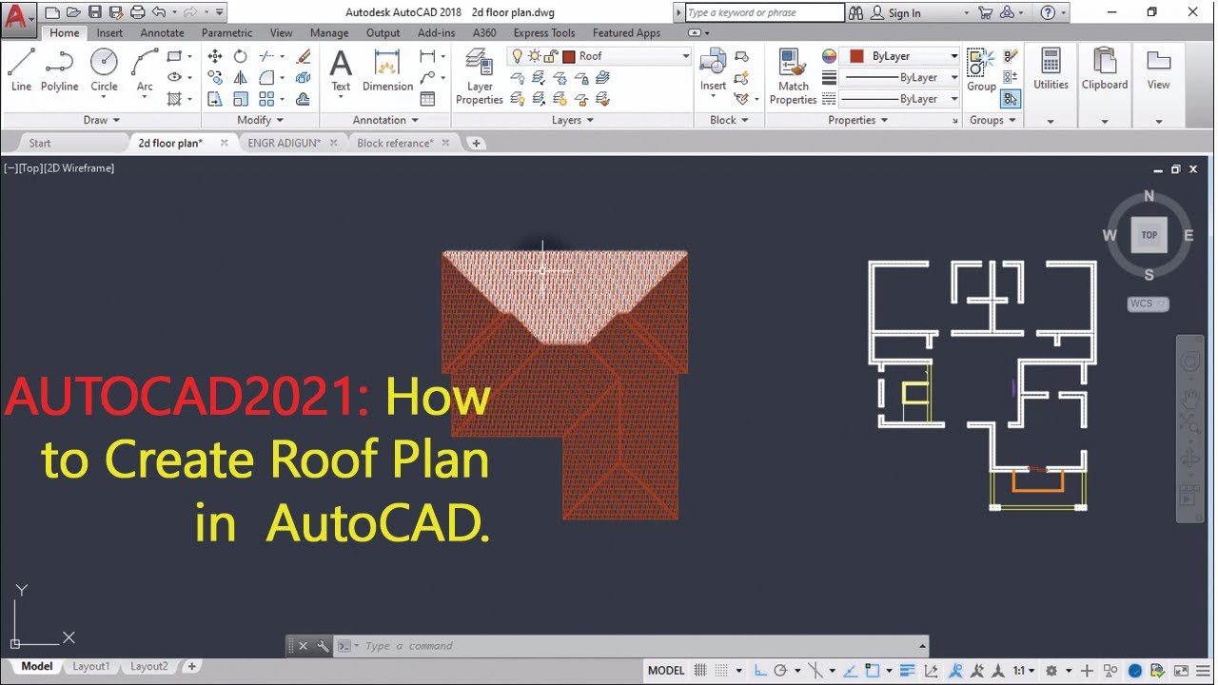Select the Polyline tool
Screen dimensions: 1218x685
[59, 69]
